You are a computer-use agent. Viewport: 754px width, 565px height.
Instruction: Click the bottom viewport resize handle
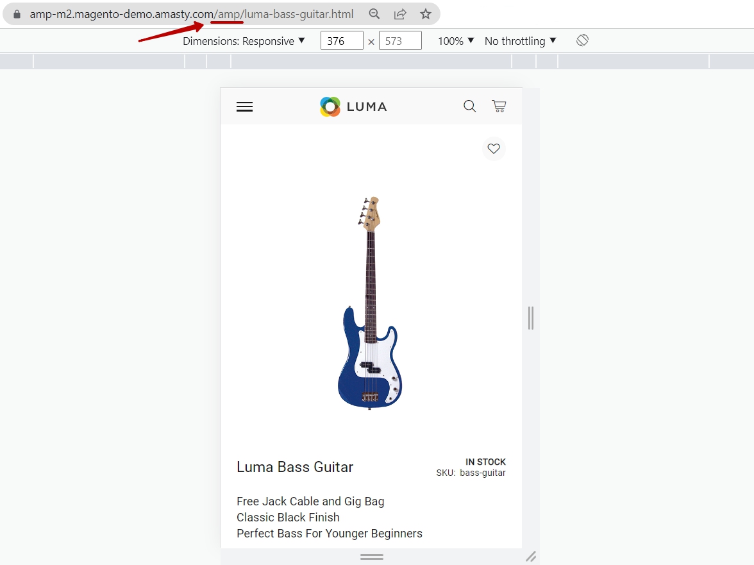(372, 557)
